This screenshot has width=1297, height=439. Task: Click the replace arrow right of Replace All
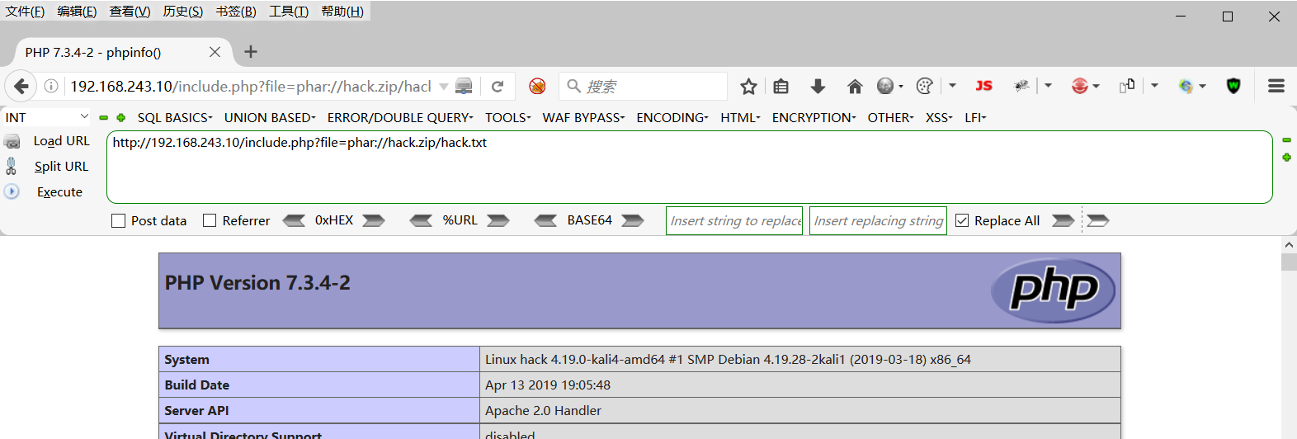click(x=1064, y=220)
